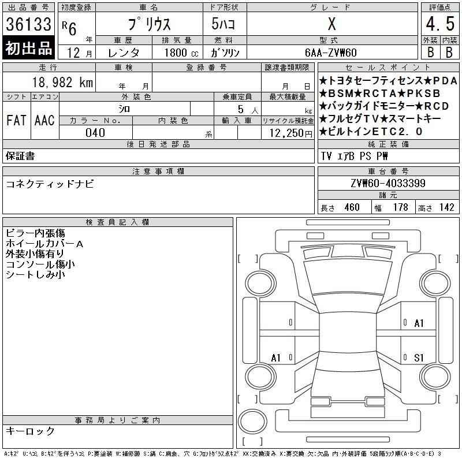462x462 pixels.
Task: Select the fuel type ガソリン
Action: coord(225,53)
